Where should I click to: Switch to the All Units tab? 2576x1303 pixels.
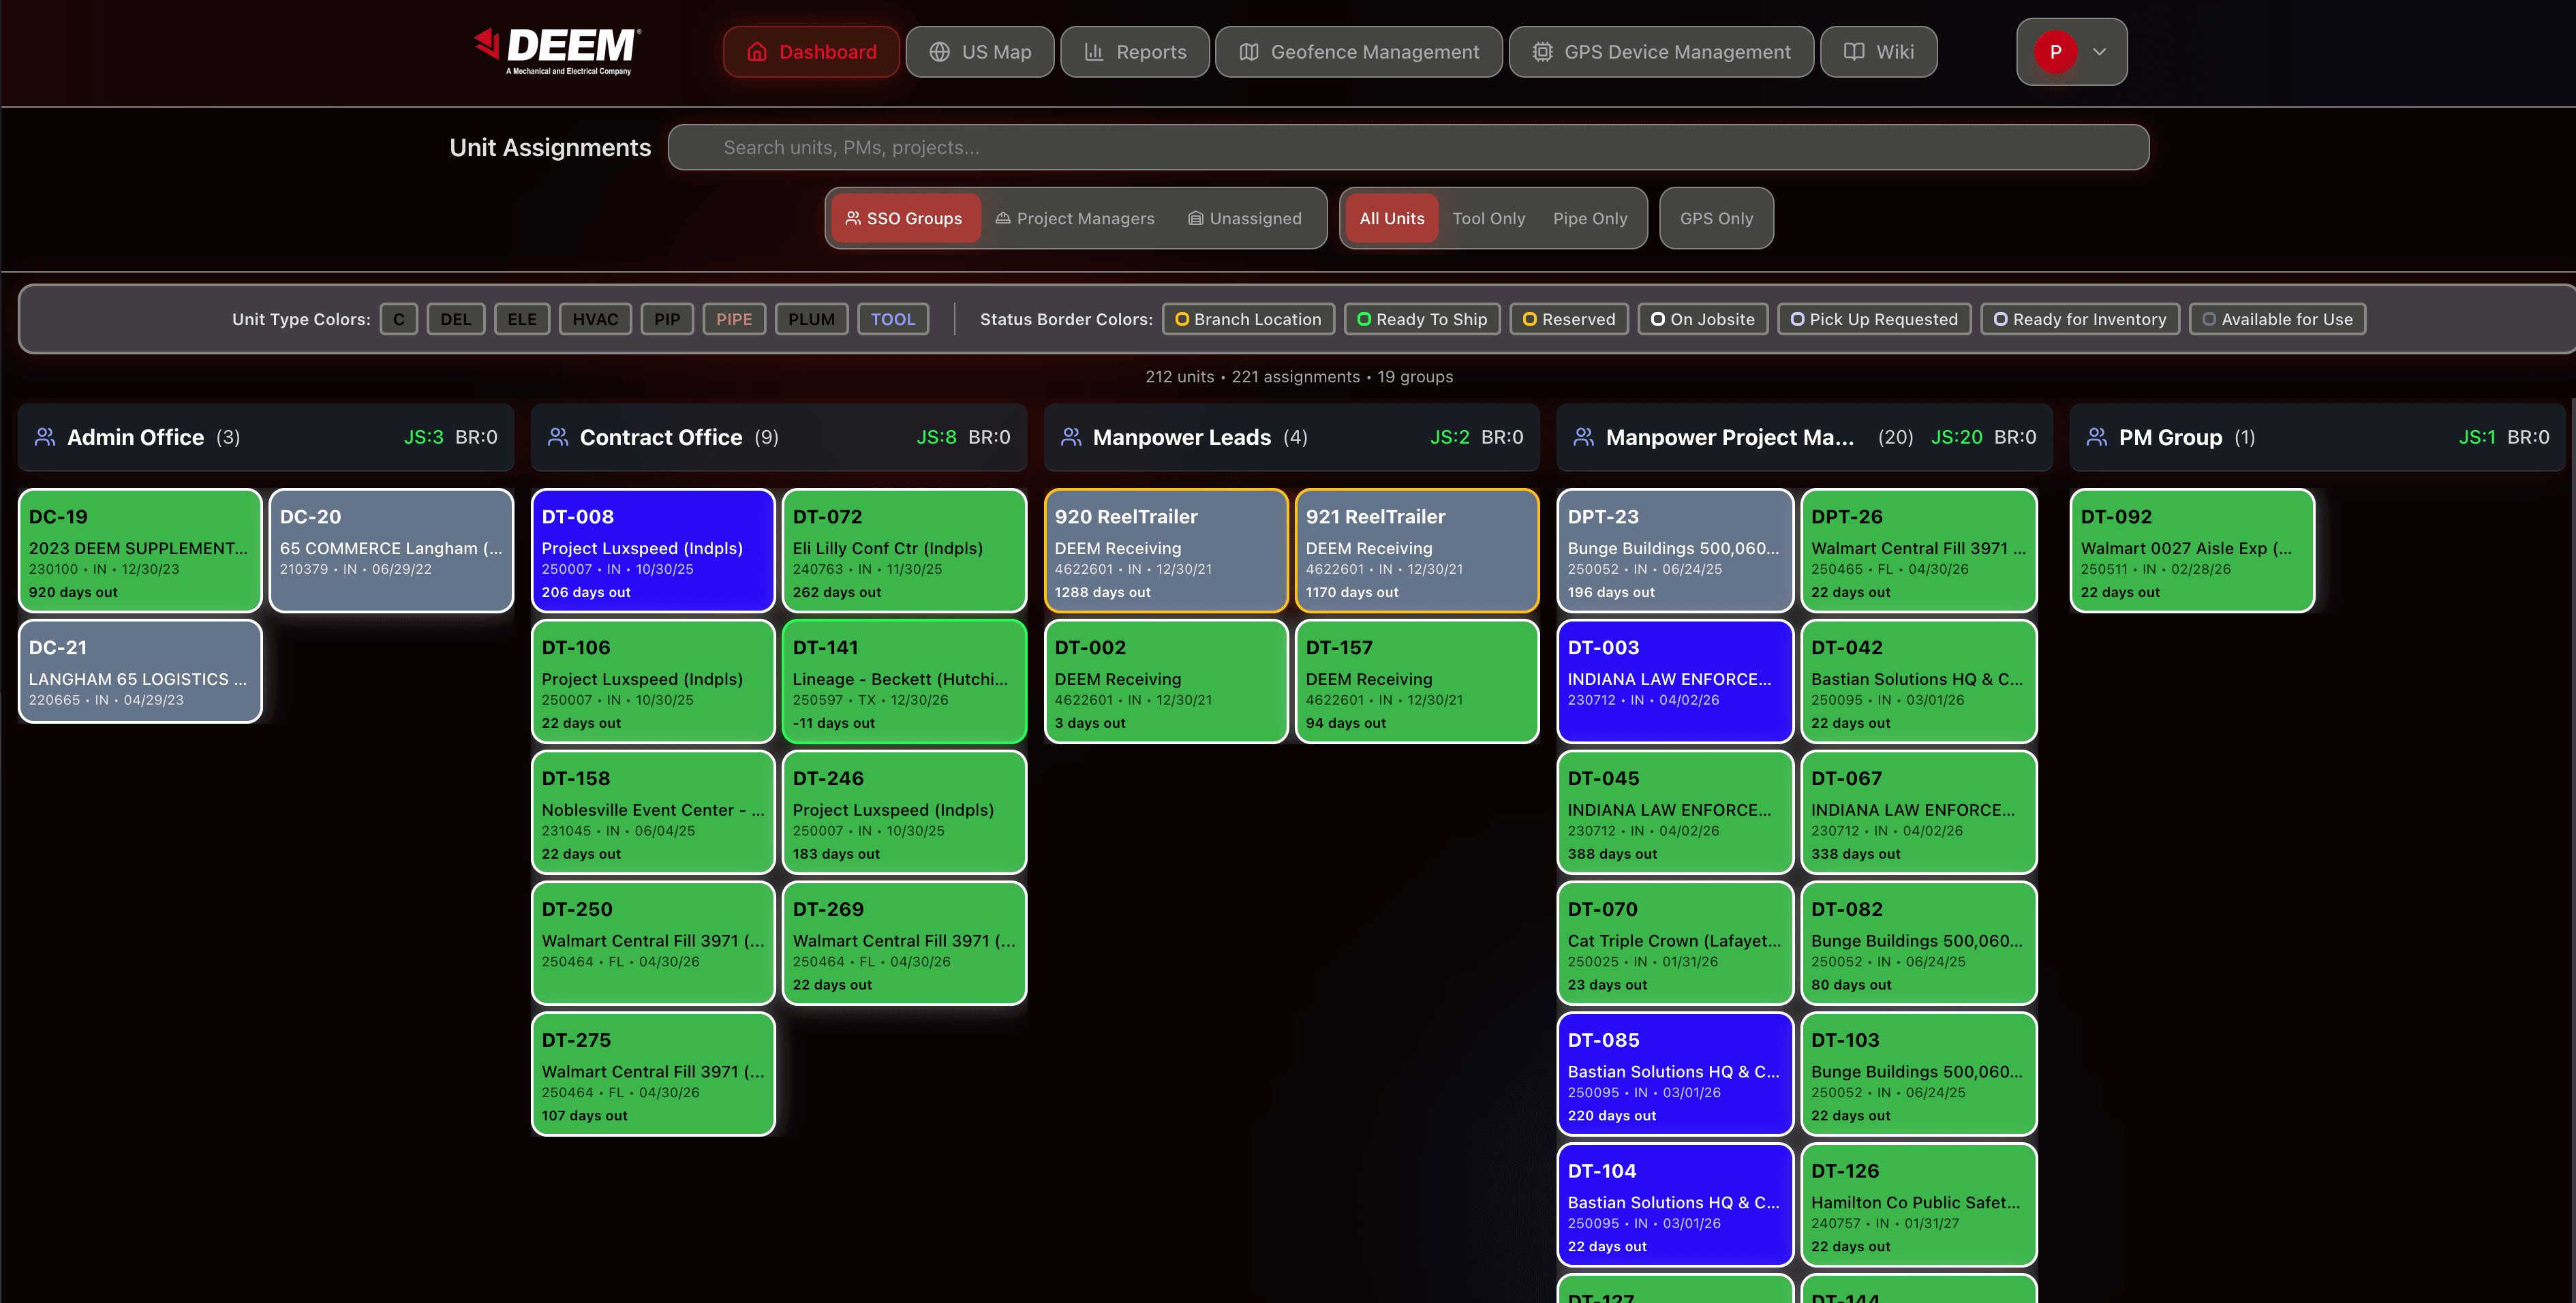pos(1391,218)
